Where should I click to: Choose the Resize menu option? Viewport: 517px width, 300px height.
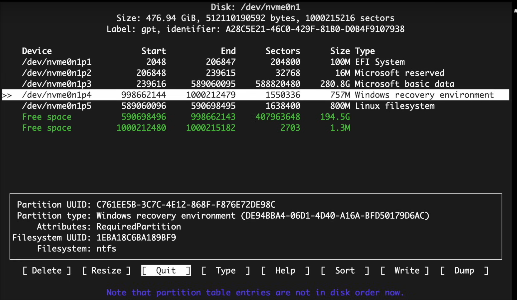[x=106, y=270]
